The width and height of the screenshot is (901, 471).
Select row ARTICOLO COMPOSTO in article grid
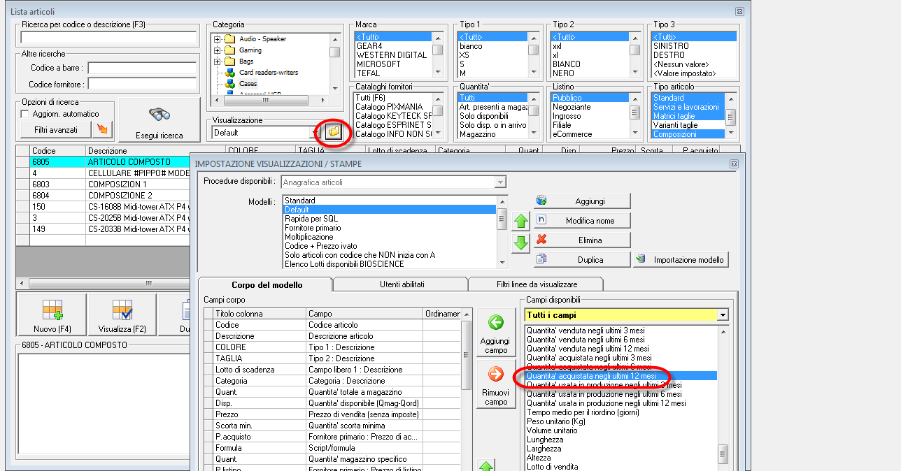click(x=103, y=162)
